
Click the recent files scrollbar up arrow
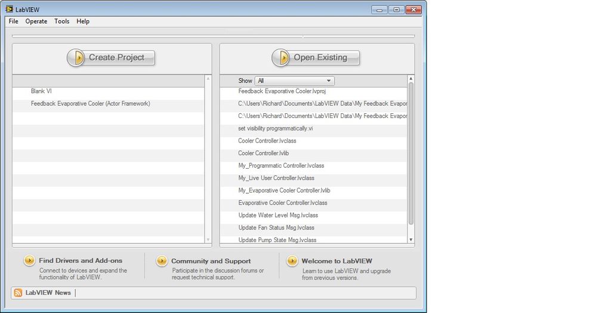tap(410, 79)
